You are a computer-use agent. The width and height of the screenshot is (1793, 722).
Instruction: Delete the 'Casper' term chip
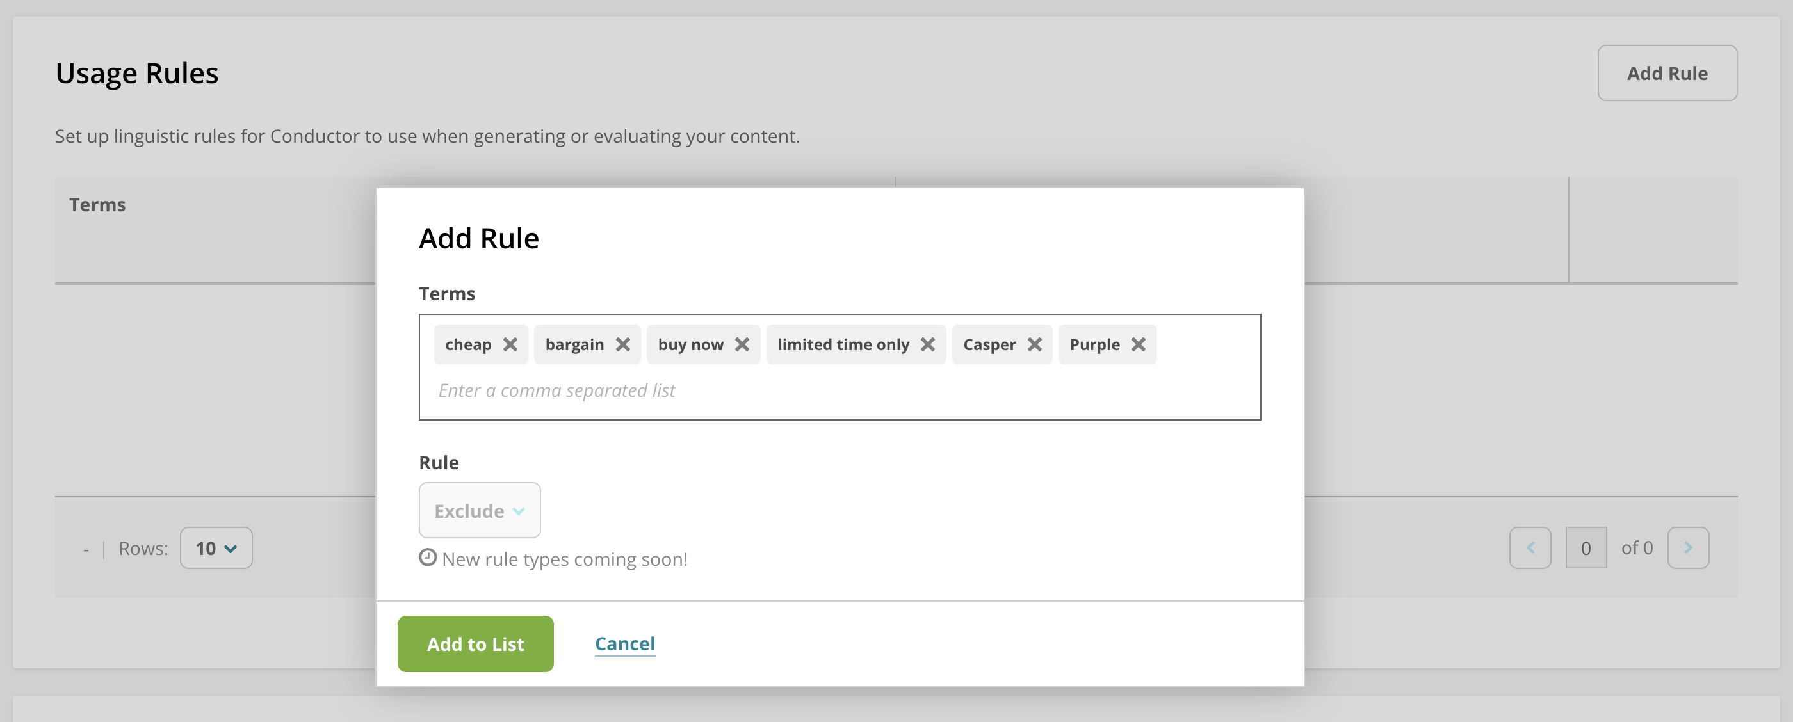pos(1035,344)
